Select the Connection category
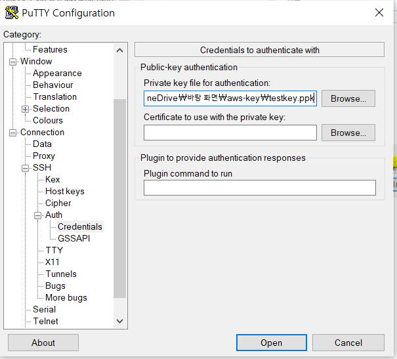Screen dimensions: 397x359 pyautogui.click(x=42, y=132)
